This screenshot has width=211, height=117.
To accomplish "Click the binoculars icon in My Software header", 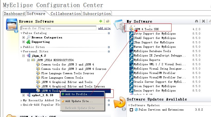I will coord(197,21).
